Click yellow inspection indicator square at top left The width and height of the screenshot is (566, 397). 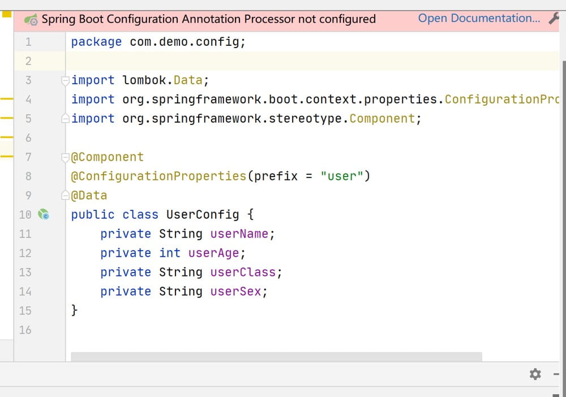tap(6, 14)
